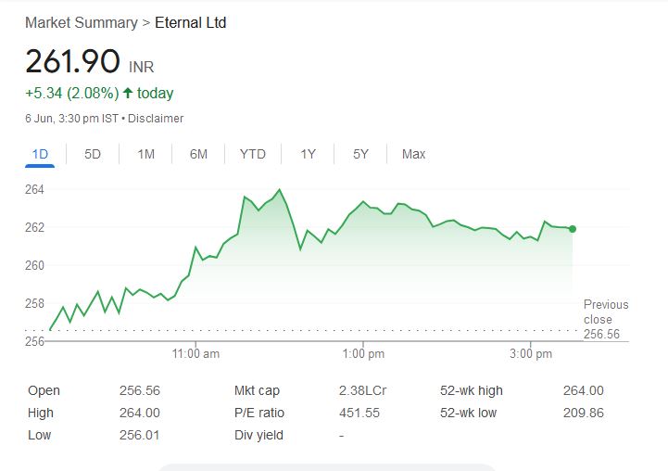The height and width of the screenshot is (471, 668).
Task: Show the Max chart range
Action: (413, 154)
